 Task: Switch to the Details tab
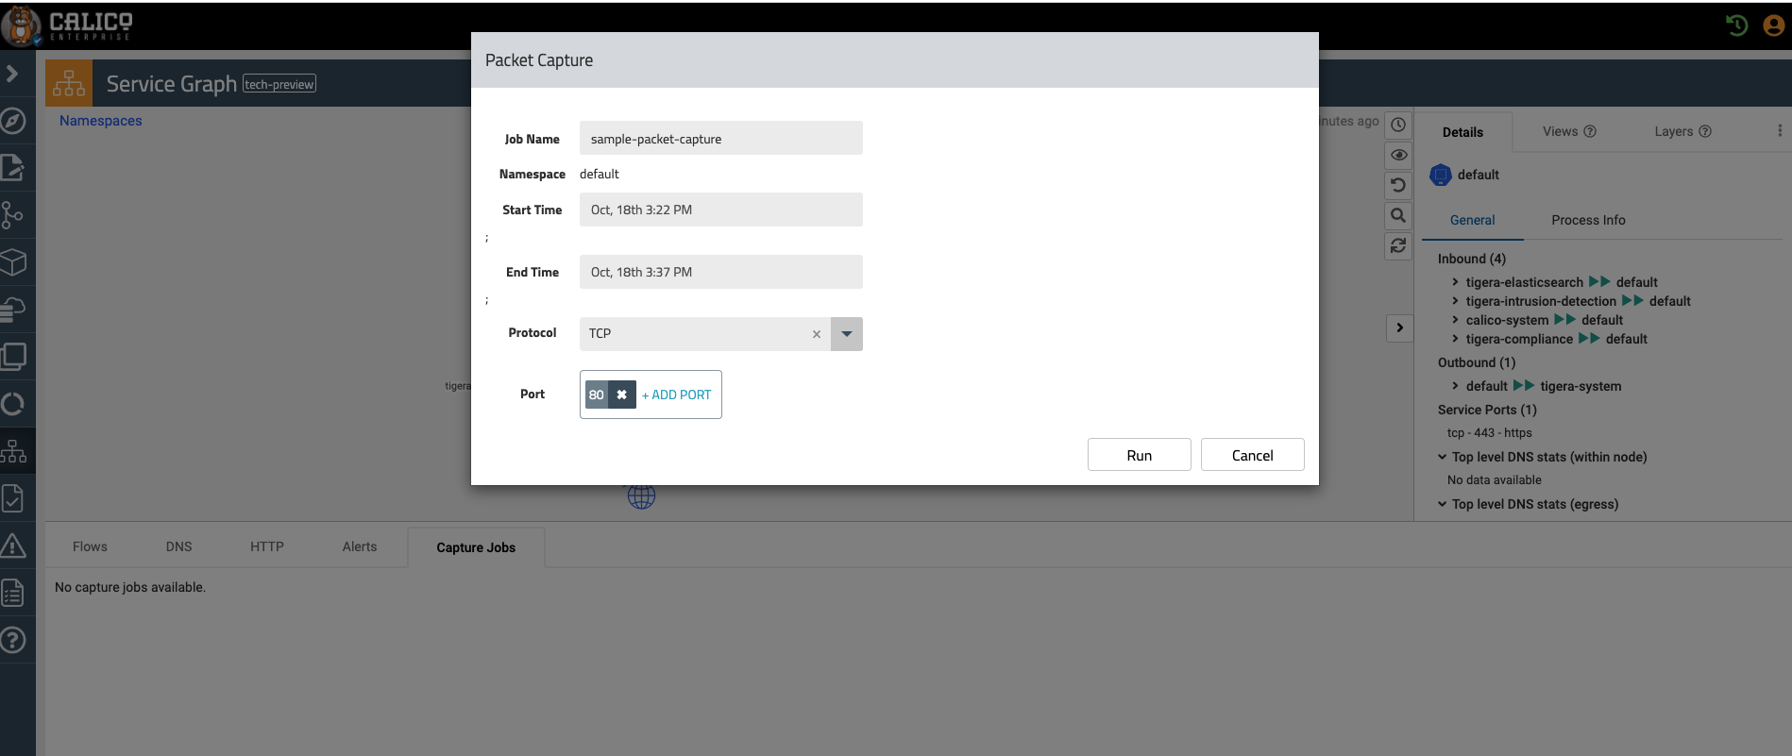pyautogui.click(x=1462, y=132)
